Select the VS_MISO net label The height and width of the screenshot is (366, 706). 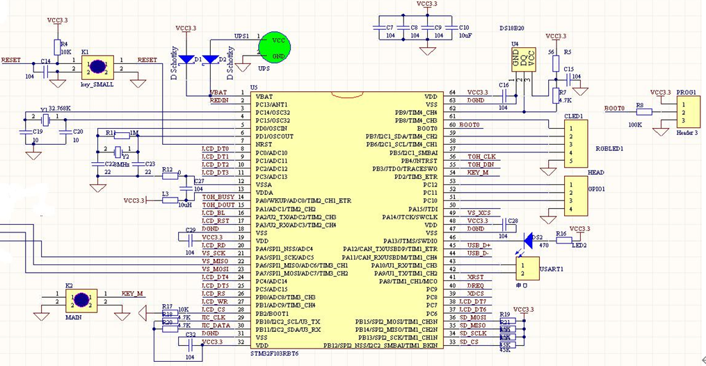pos(215,261)
